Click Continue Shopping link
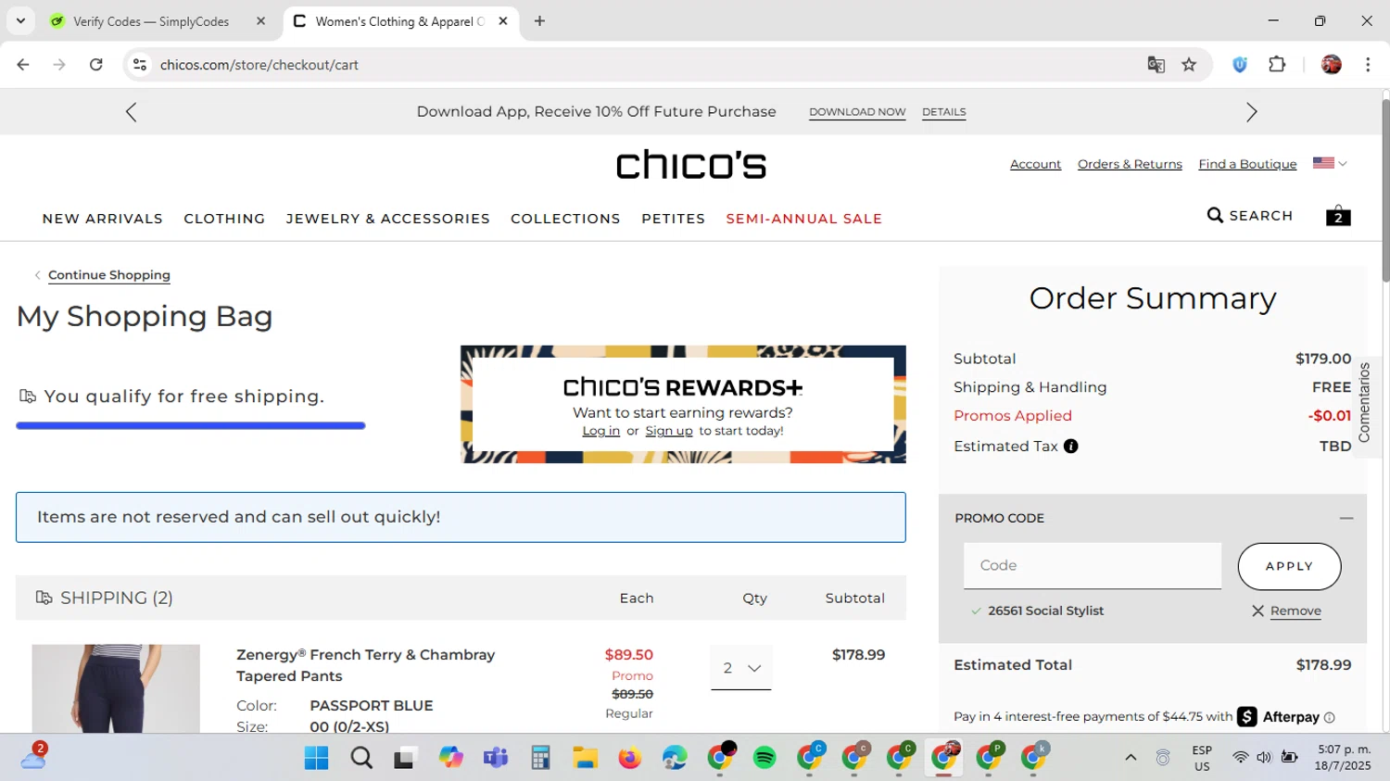This screenshot has width=1390, height=781. point(109,275)
